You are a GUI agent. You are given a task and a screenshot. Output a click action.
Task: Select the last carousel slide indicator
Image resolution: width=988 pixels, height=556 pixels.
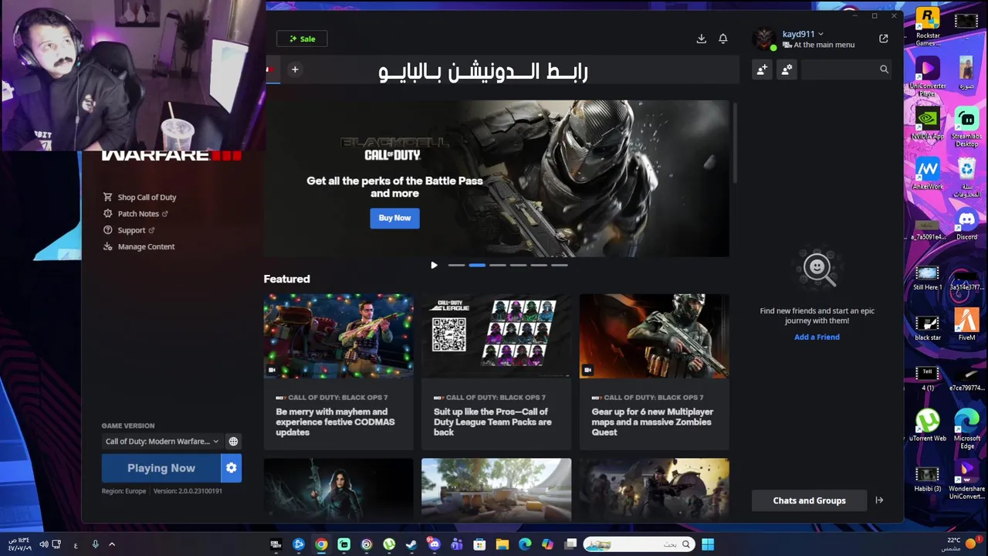coord(559,265)
